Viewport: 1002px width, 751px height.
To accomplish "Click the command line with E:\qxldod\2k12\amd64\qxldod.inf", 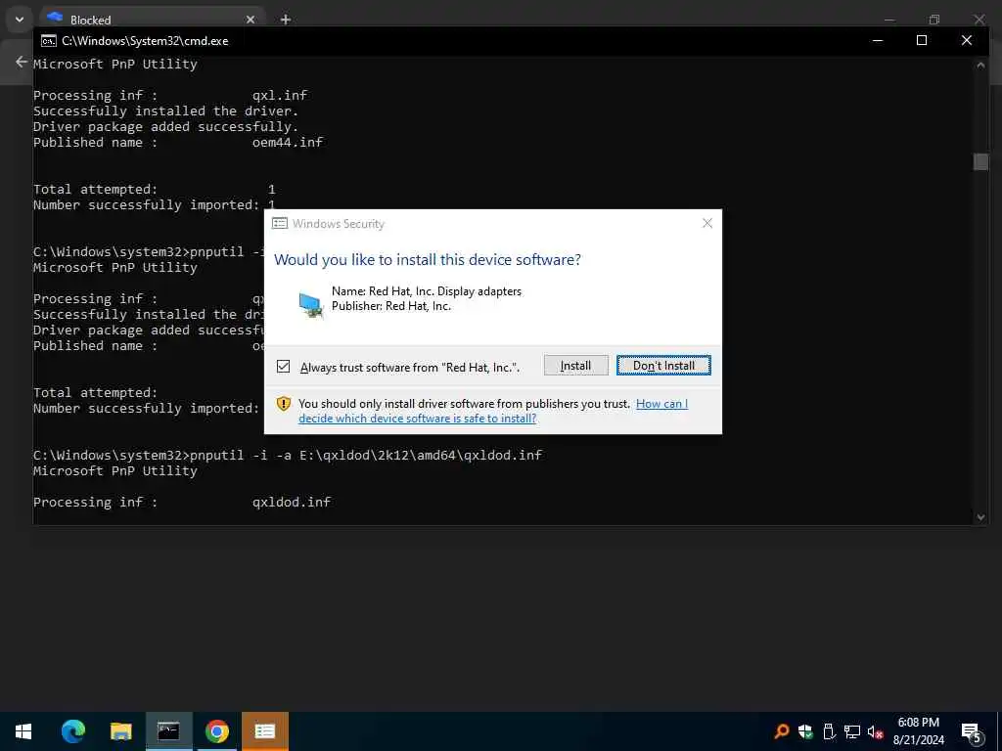I will coord(288,455).
